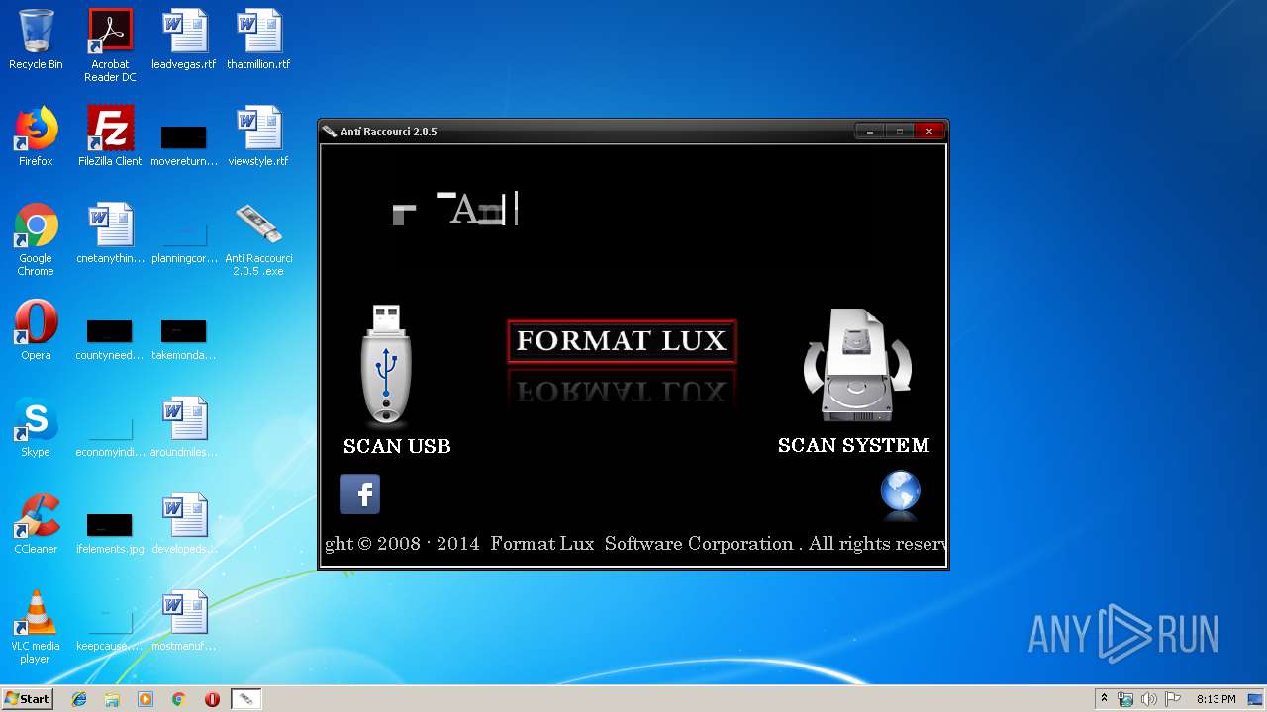The width and height of the screenshot is (1267, 712).
Task: Open the Start menu
Action: [x=27, y=698]
